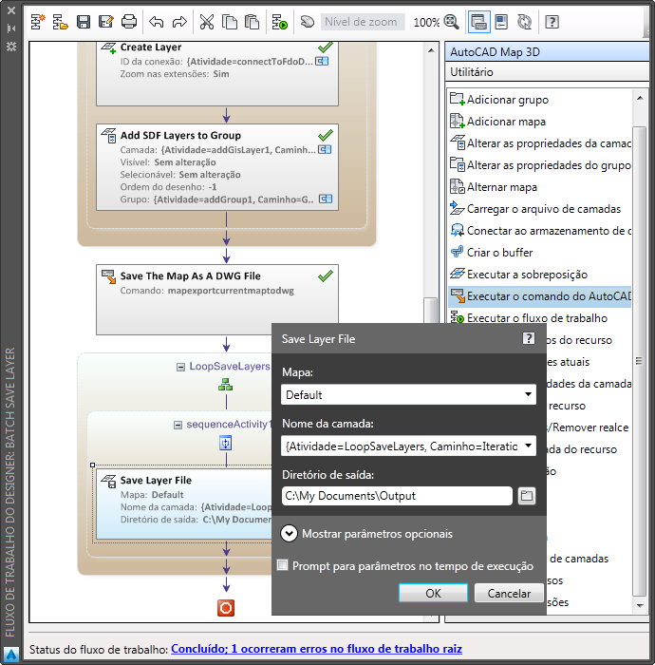
Task: Click the activity list scroll-down arrow
Action: (640, 606)
